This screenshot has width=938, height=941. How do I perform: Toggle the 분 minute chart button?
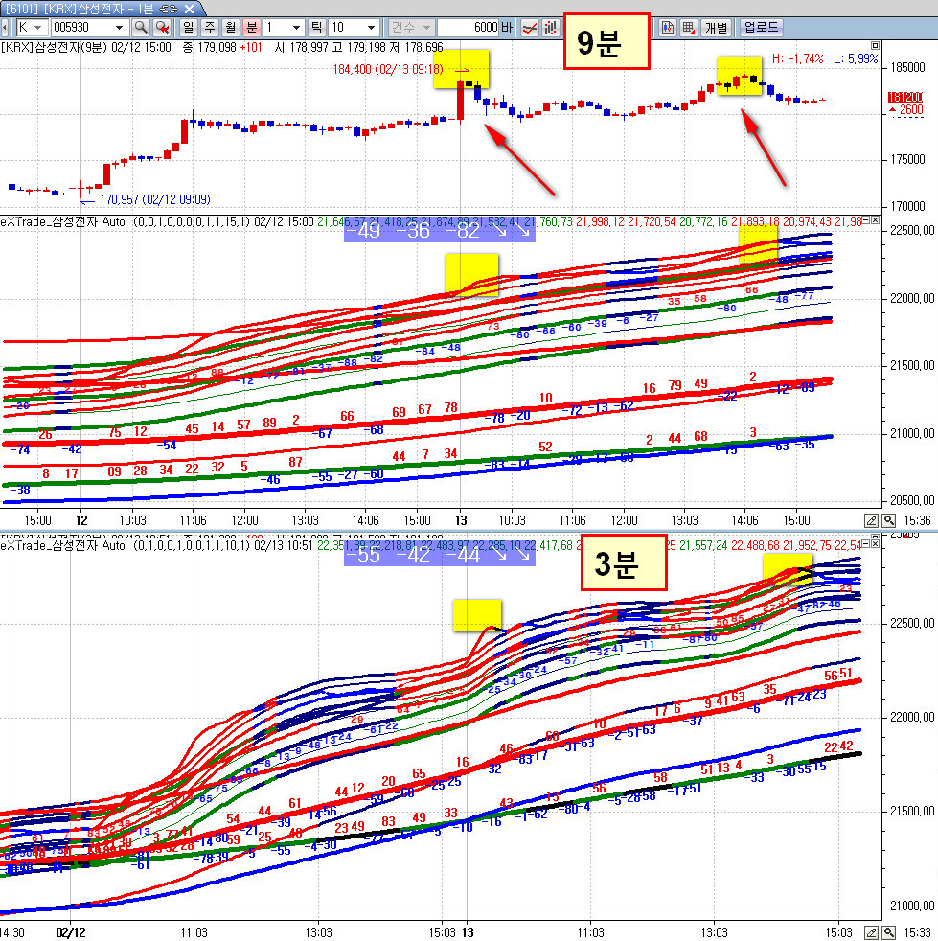click(251, 27)
